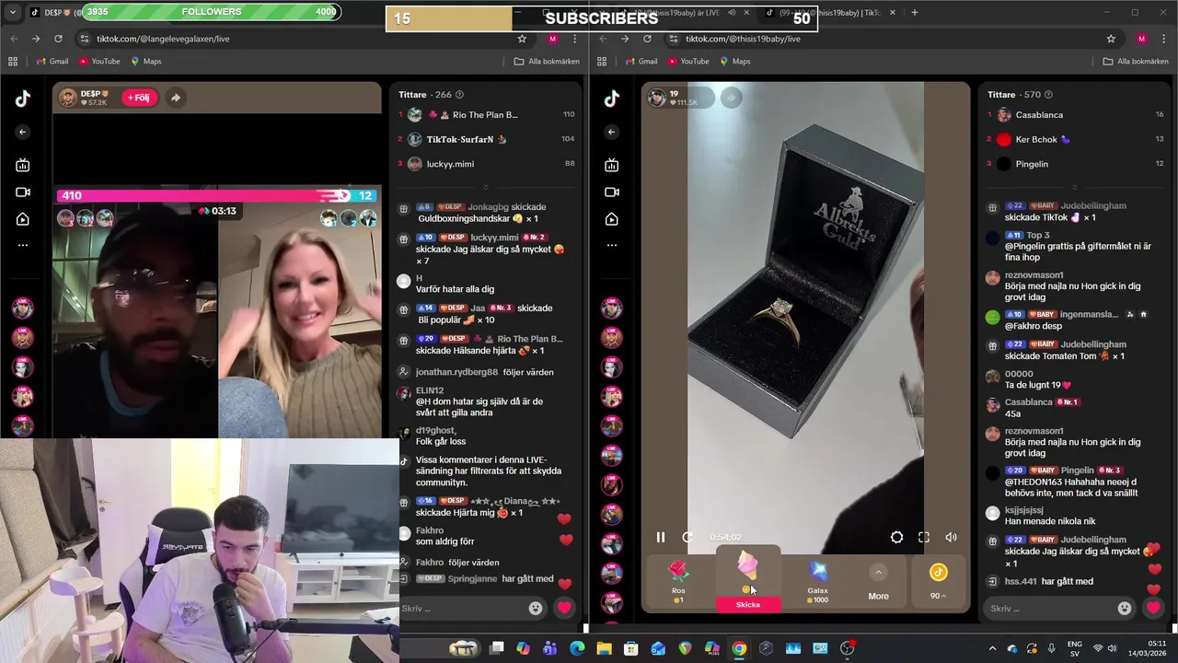This screenshot has width=1178, height=663.
Task: Open the apps grid in left bookmarks bar
Action: tap(13, 61)
